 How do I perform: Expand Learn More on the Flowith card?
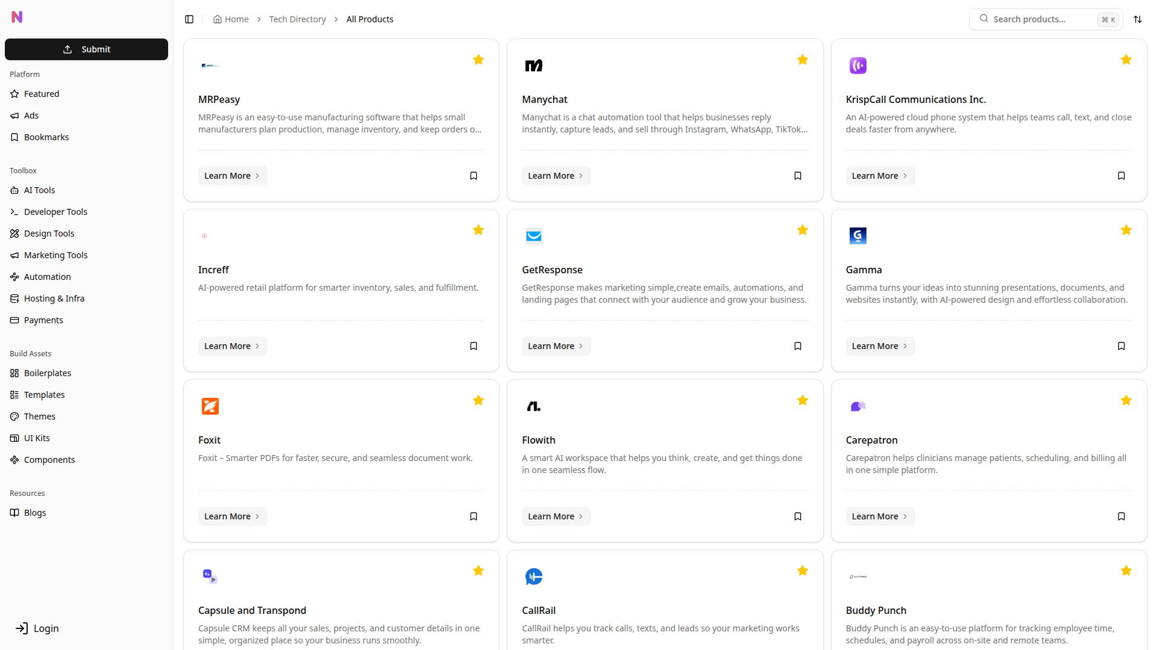coord(556,516)
